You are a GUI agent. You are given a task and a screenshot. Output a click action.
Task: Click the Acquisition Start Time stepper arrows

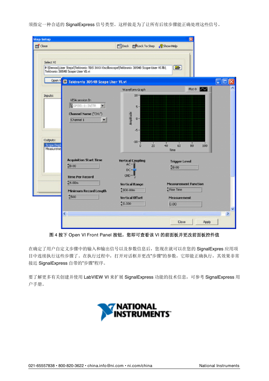tap(68, 166)
